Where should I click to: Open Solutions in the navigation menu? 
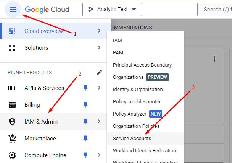[x=53, y=48]
